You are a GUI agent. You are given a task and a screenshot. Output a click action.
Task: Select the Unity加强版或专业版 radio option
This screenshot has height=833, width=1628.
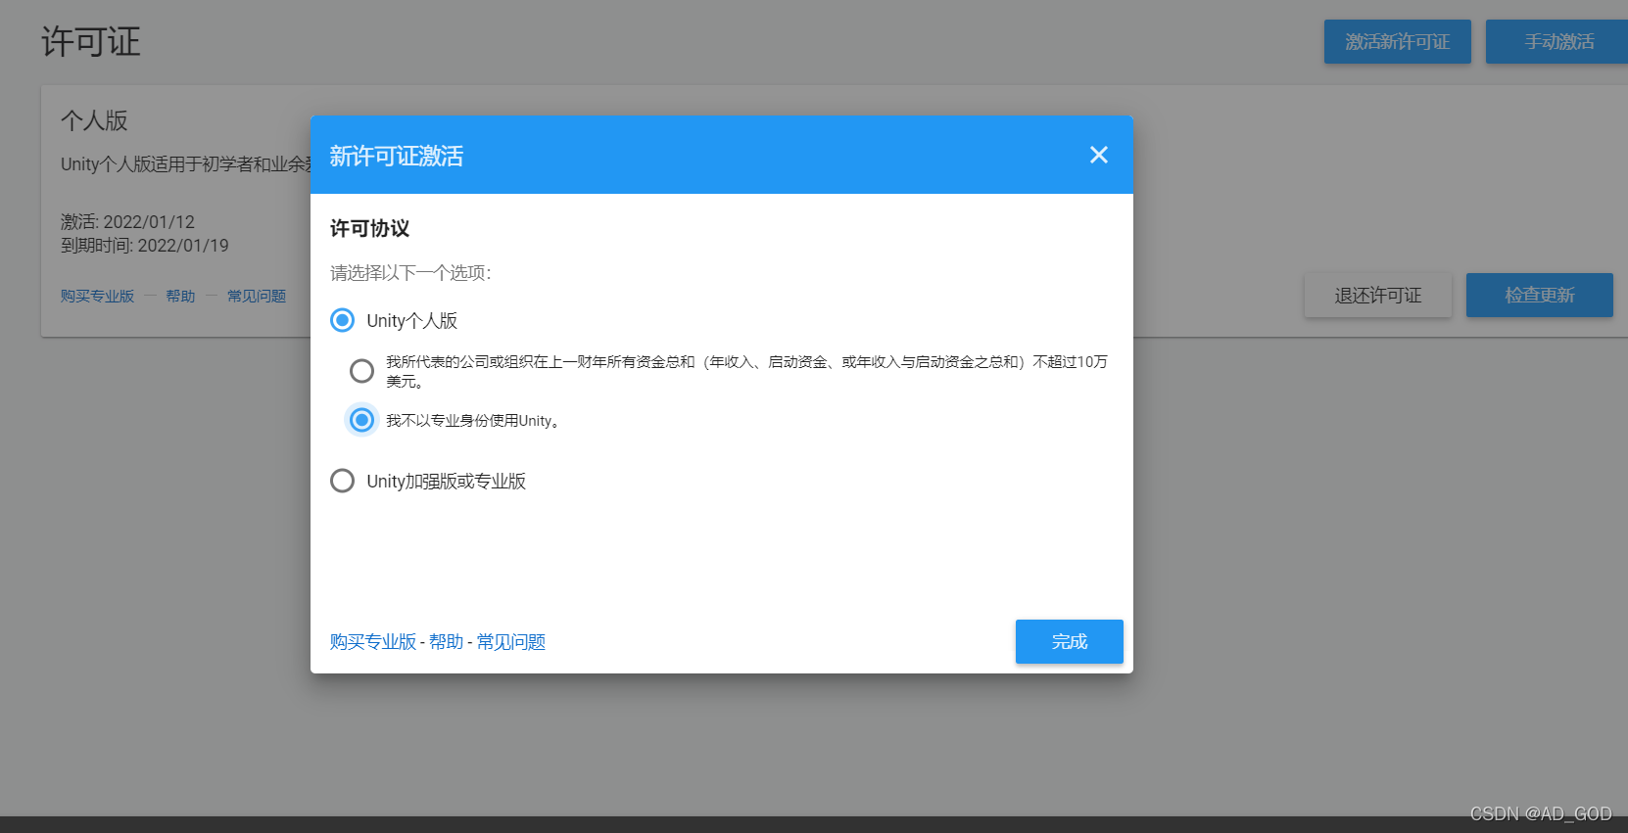click(x=342, y=481)
